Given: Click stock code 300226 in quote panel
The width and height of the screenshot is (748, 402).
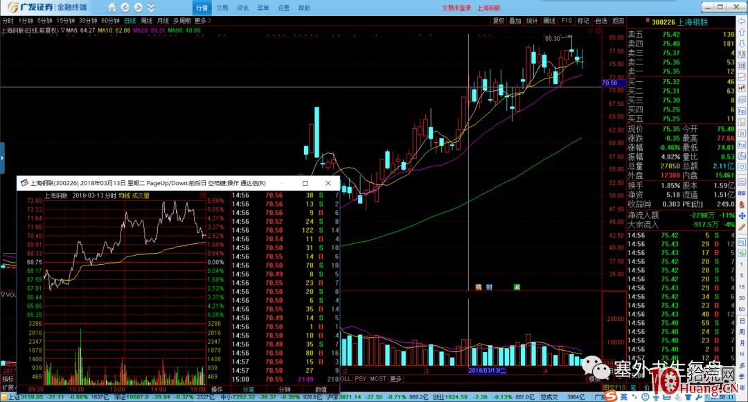Looking at the screenshot, I should 663,22.
